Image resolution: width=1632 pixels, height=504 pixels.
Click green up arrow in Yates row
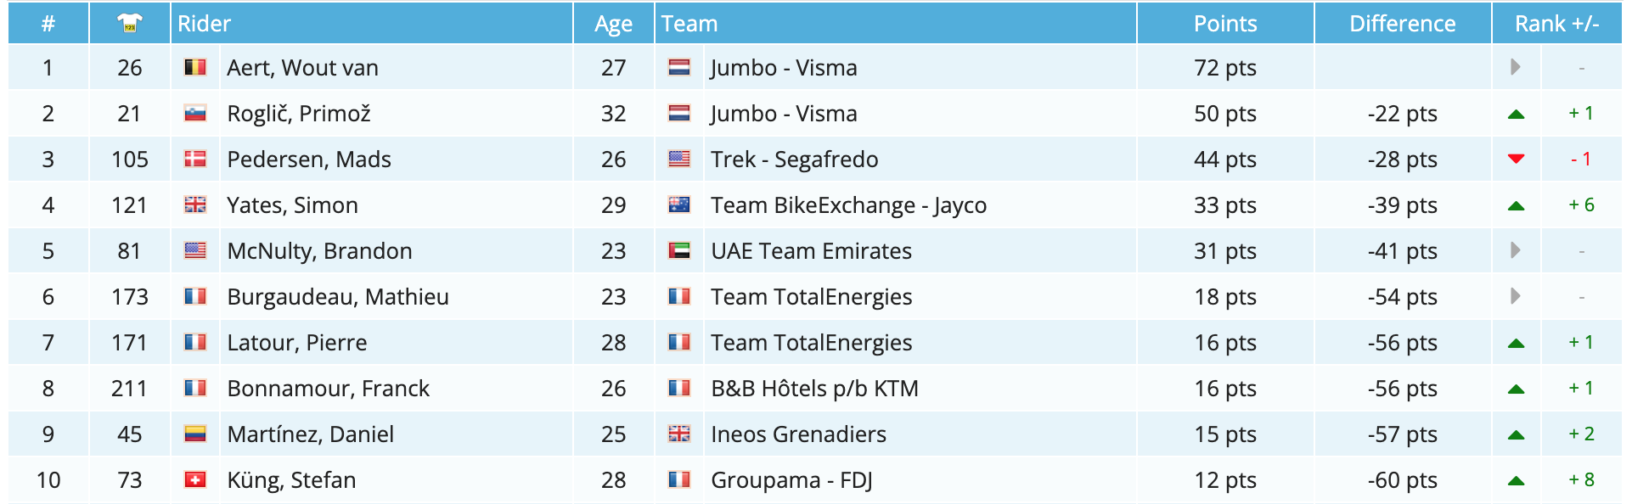click(x=1516, y=205)
